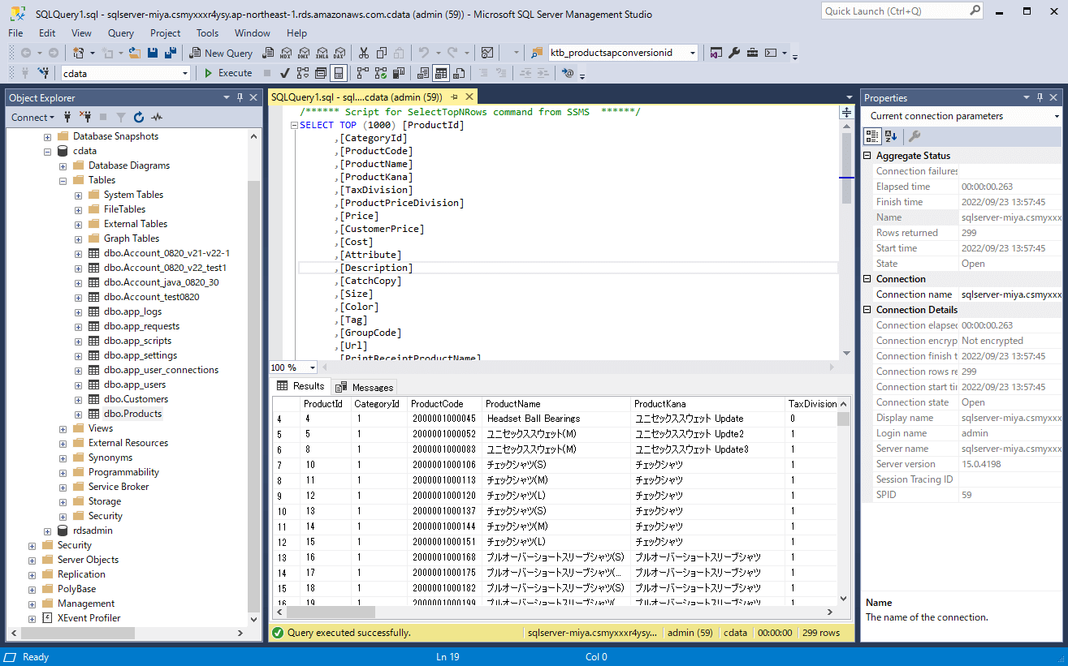The height and width of the screenshot is (666, 1068).
Task: Toggle Results to Grid output mode
Action: 439,73
